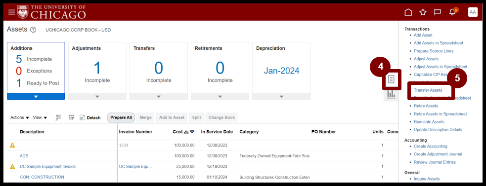Image resolution: width=486 pixels, height=186 pixels.
Task: Select the Adjustments infotile
Action: pos(97,71)
